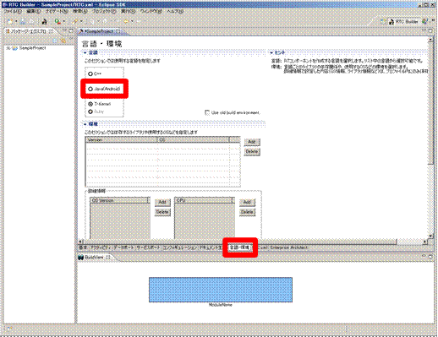Screen dimensions: 438x337
Task: Select the C++ language radio button
Action: pyautogui.click(x=90, y=73)
